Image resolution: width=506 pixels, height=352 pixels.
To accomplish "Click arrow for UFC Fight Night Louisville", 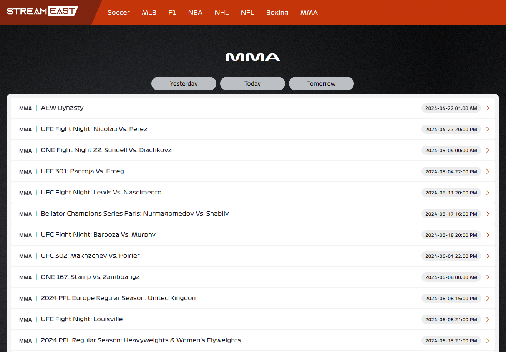I will (488, 320).
